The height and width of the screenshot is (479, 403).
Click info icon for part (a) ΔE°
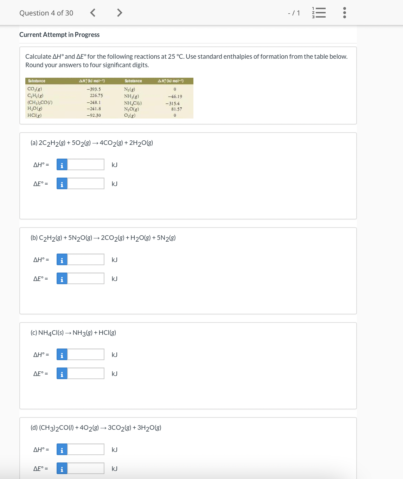[62, 184]
